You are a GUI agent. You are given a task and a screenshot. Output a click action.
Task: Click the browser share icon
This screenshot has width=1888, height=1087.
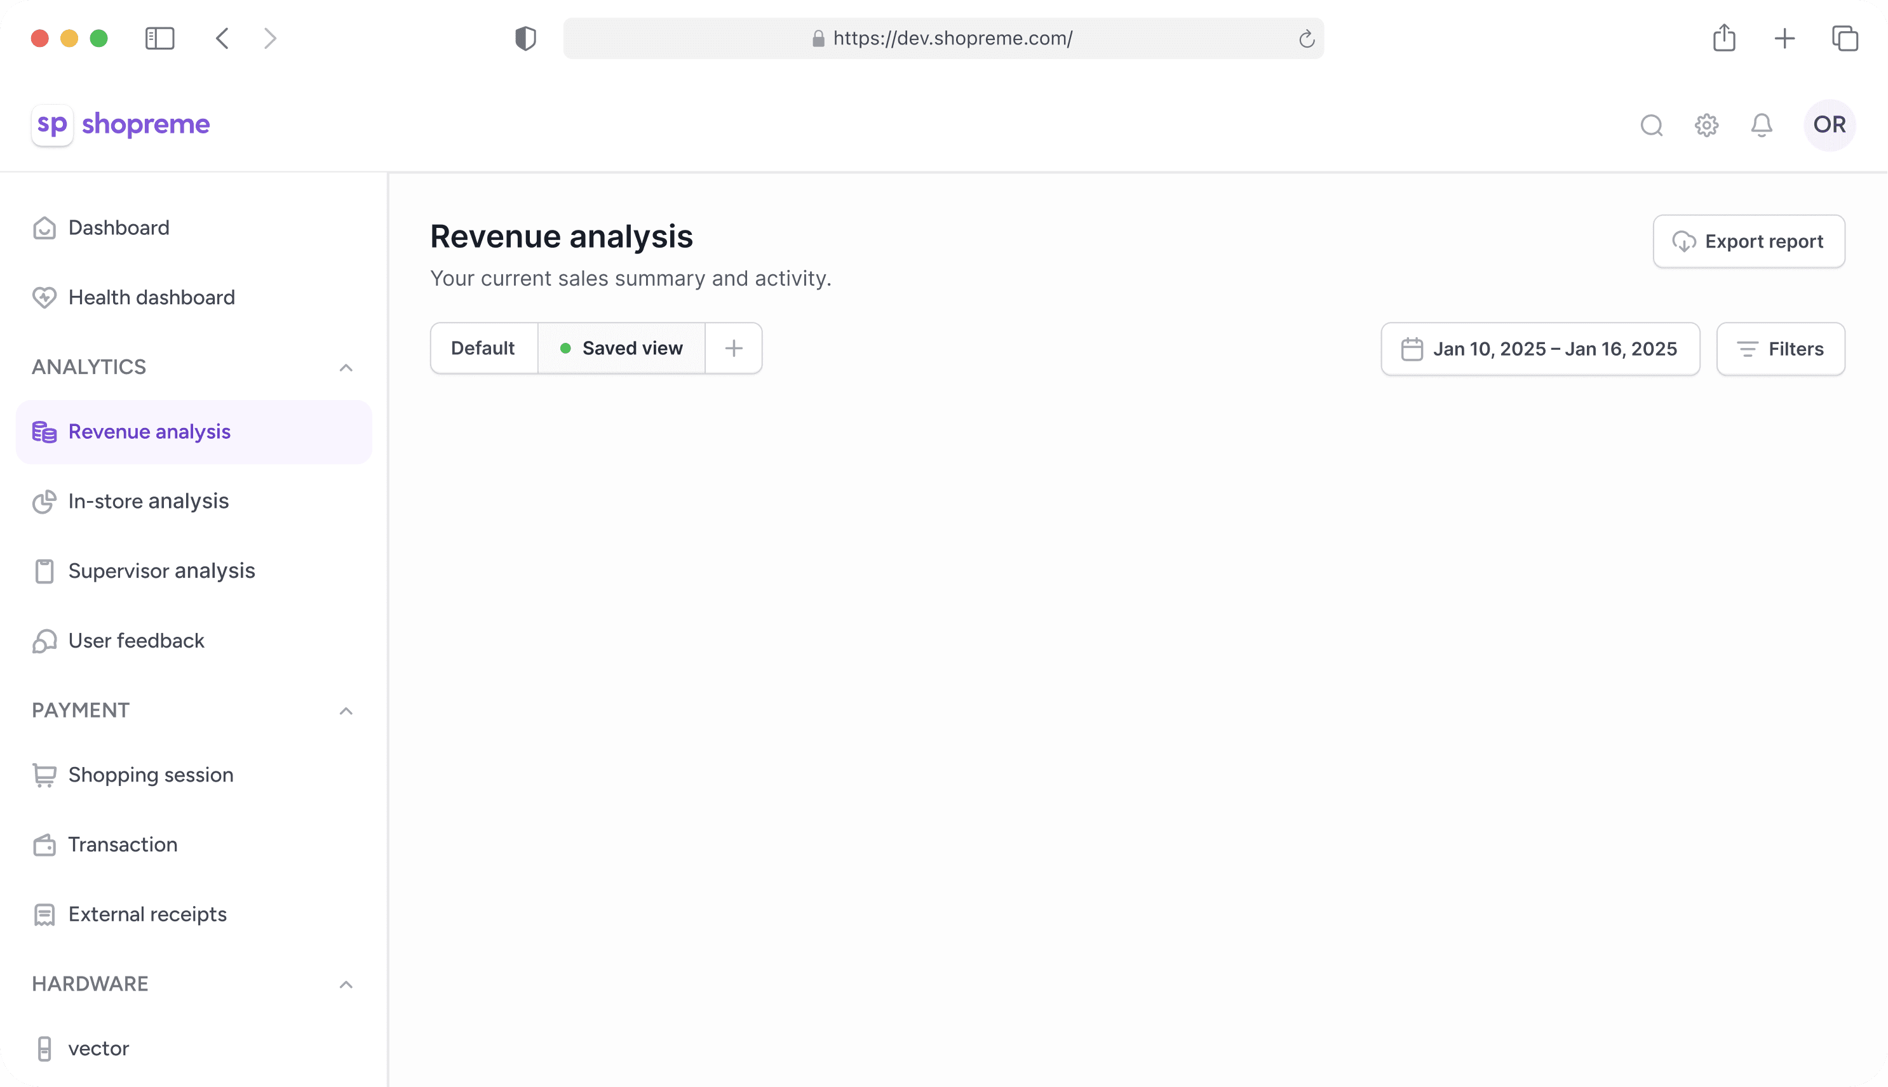(x=1723, y=38)
